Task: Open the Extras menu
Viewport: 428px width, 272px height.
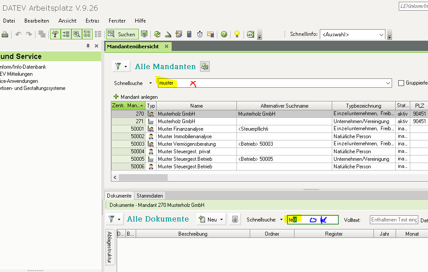Action: (92, 21)
